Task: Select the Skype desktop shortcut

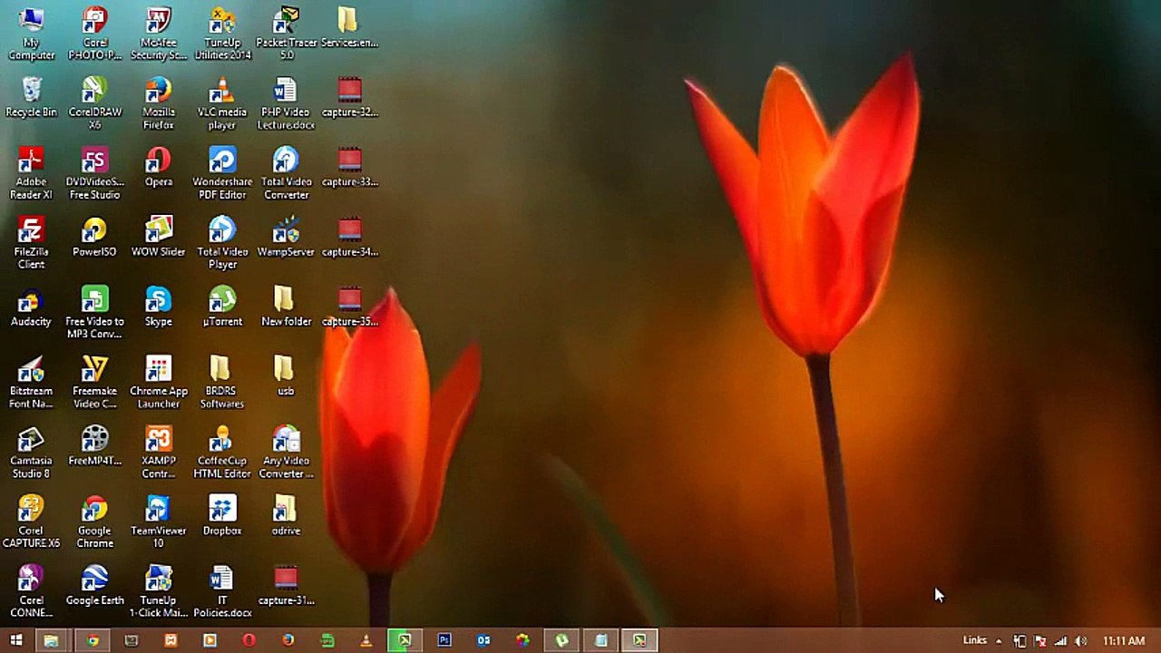Action: 159,307
